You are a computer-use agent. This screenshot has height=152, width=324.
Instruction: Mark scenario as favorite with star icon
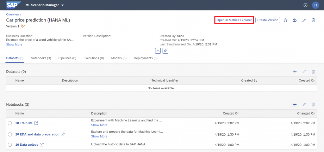click(x=286, y=20)
